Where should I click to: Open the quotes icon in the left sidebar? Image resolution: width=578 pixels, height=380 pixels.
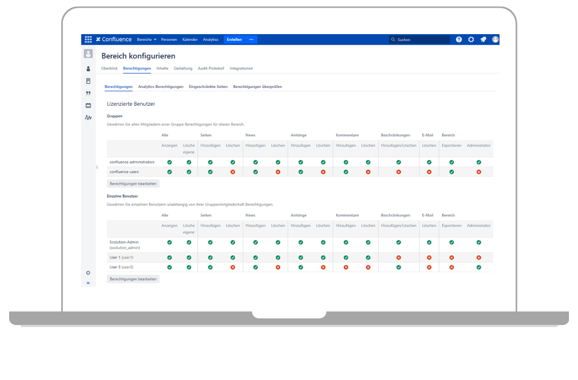pos(88,93)
